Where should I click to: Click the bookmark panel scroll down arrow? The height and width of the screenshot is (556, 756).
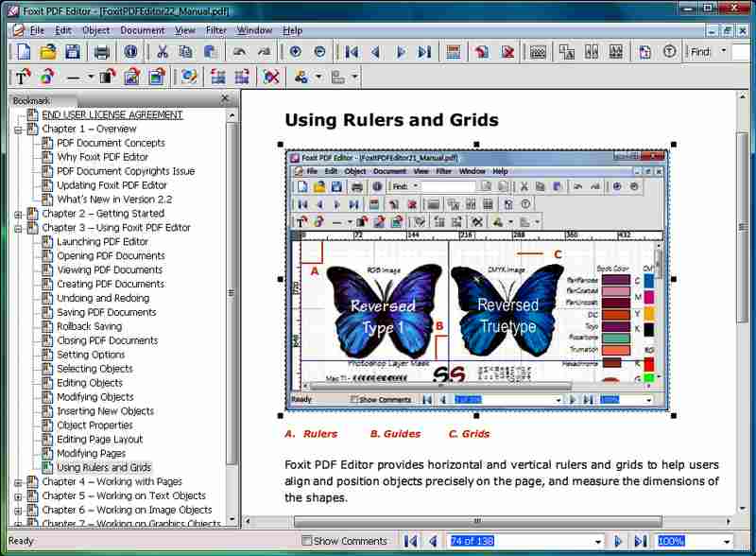click(232, 520)
